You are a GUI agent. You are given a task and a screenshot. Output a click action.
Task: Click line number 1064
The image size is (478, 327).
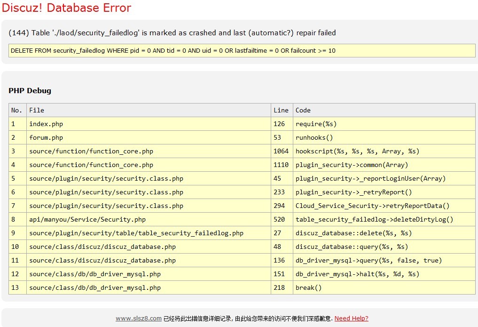coord(282,151)
